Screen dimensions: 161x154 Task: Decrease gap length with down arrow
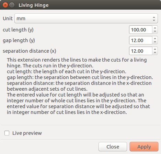click(155, 42)
